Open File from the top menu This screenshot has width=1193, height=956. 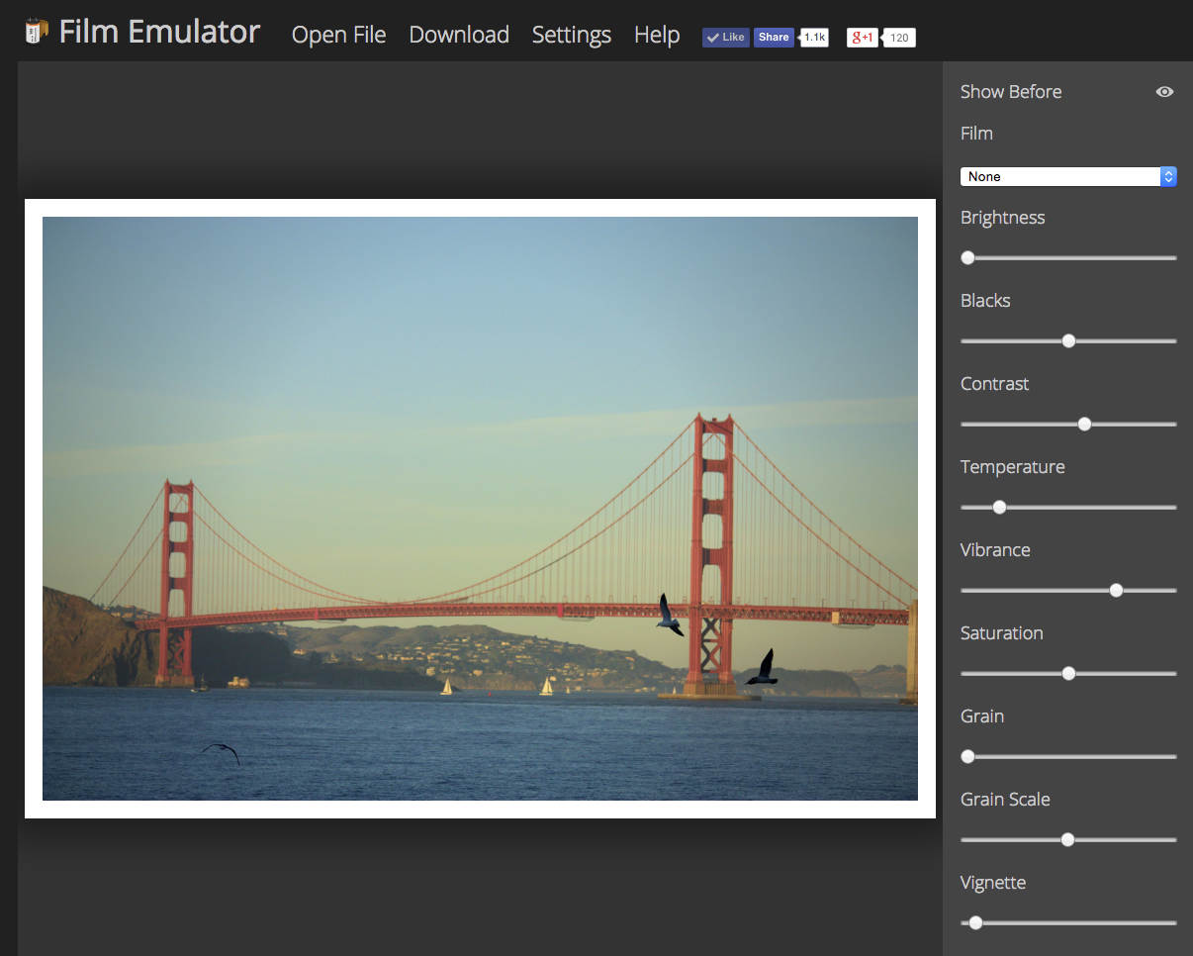(338, 35)
